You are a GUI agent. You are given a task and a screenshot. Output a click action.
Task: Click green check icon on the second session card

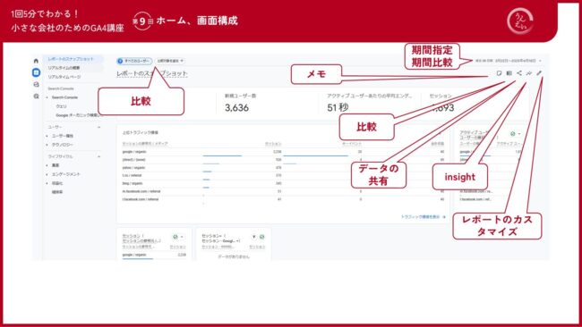pos(262,237)
